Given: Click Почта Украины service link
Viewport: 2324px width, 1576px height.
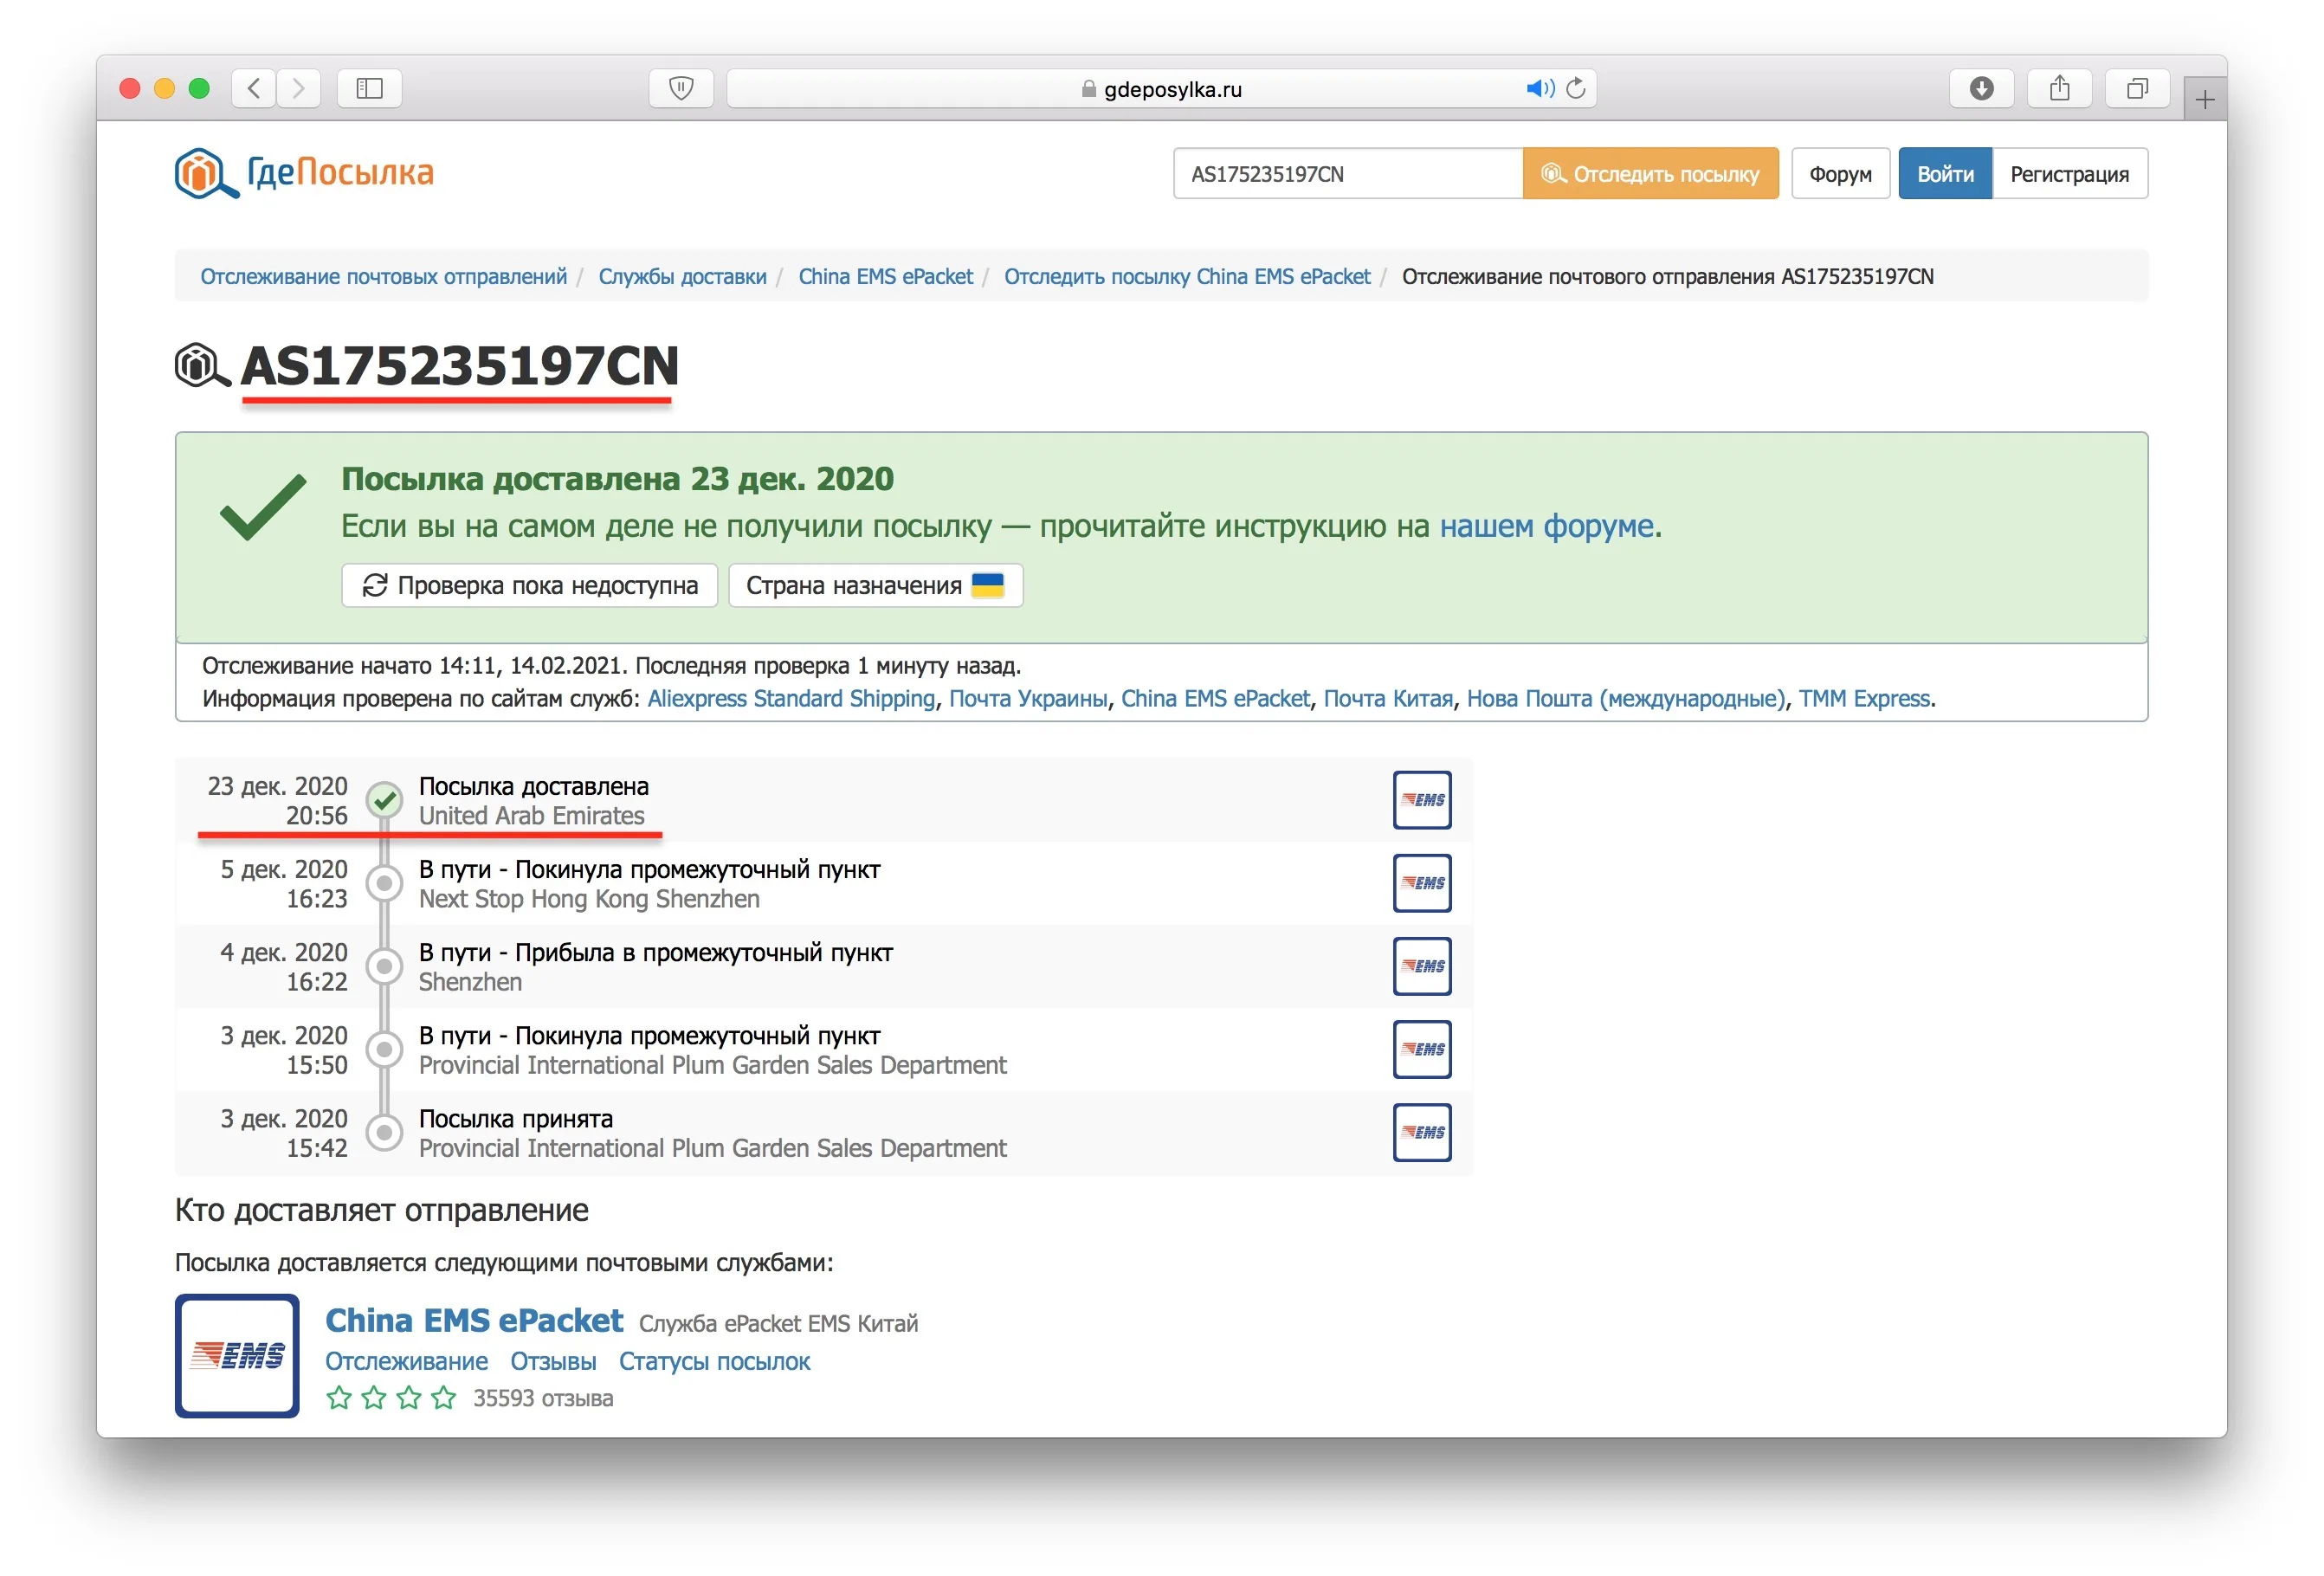Looking at the screenshot, I should coord(1027,698).
